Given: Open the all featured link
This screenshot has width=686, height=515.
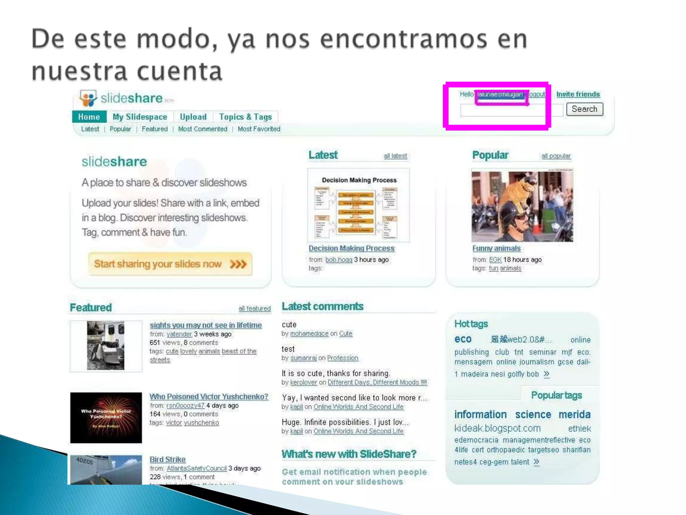Looking at the screenshot, I should tap(255, 308).
